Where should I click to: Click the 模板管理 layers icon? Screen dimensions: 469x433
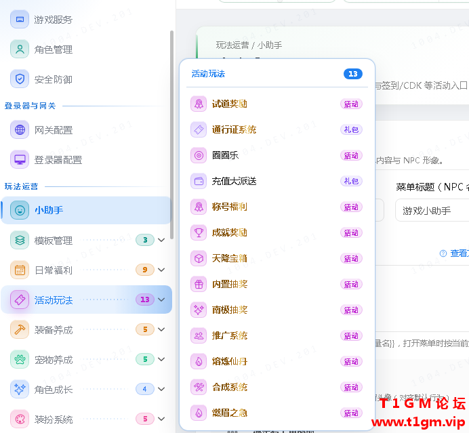(20, 240)
